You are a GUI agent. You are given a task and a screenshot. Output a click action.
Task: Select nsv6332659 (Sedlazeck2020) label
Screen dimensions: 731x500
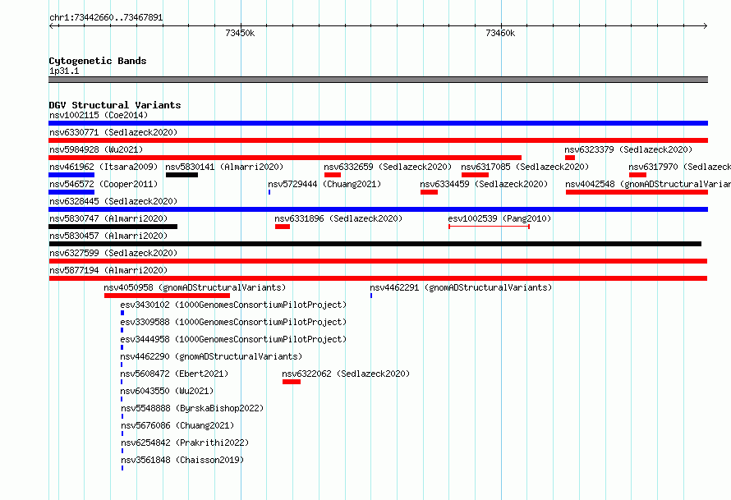click(x=388, y=167)
